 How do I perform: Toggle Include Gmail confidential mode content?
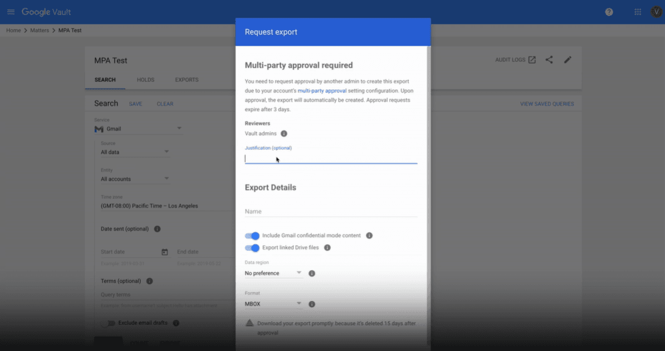coord(253,236)
